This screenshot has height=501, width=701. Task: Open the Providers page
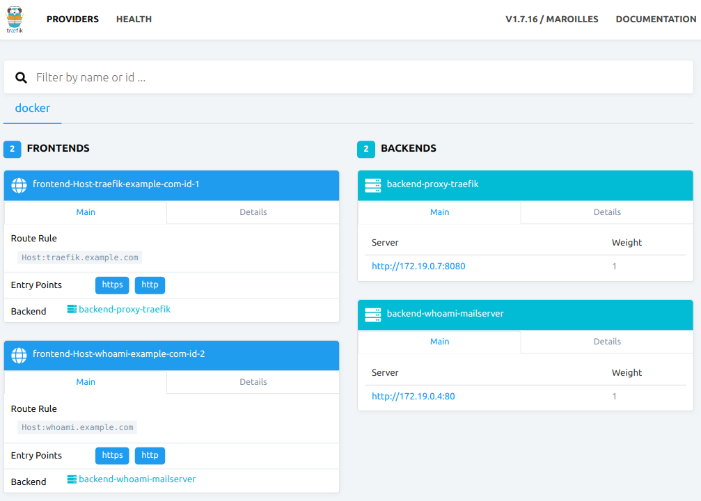pyautogui.click(x=72, y=19)
